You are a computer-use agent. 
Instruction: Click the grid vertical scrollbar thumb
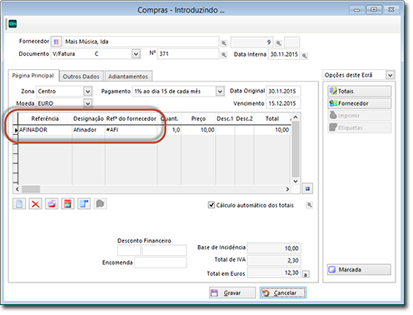[x=296, y=149]
